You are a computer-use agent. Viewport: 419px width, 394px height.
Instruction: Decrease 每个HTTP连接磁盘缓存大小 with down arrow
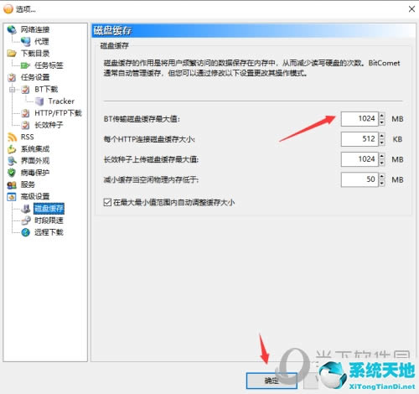click(x=382, y=143)
